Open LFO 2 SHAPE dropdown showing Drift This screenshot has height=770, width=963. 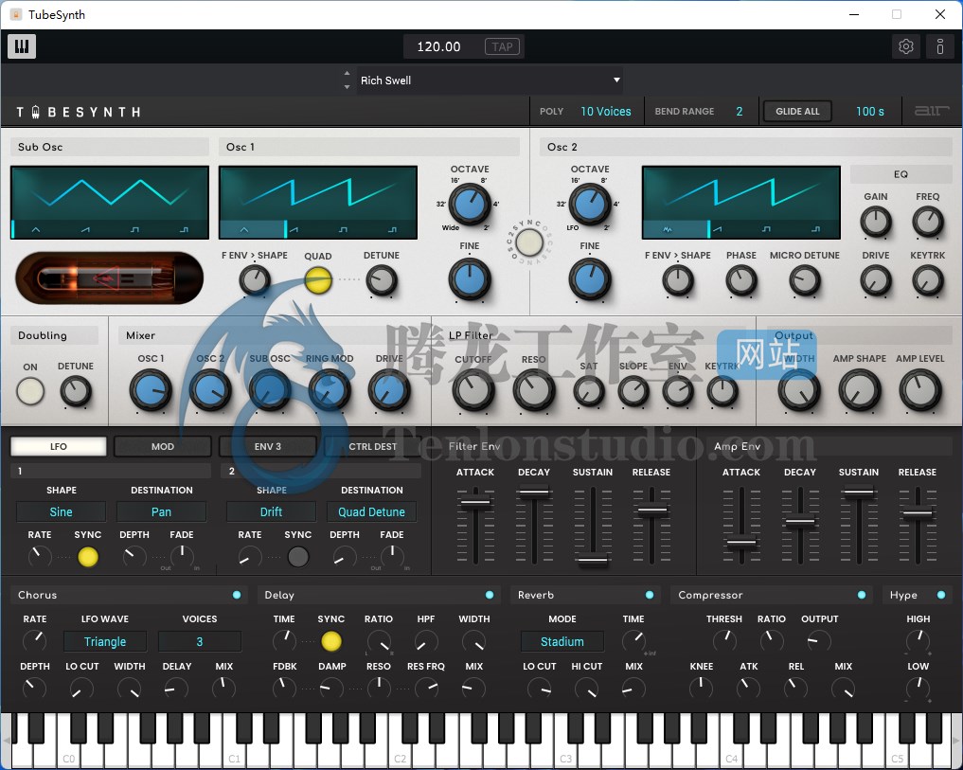pos(271,511)
